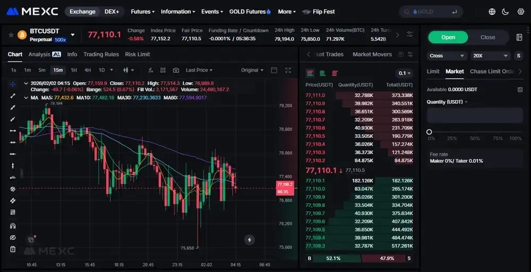Open the Futures menu
The width and height of the screenshot is (531, 272).
(x=142, y=12)
